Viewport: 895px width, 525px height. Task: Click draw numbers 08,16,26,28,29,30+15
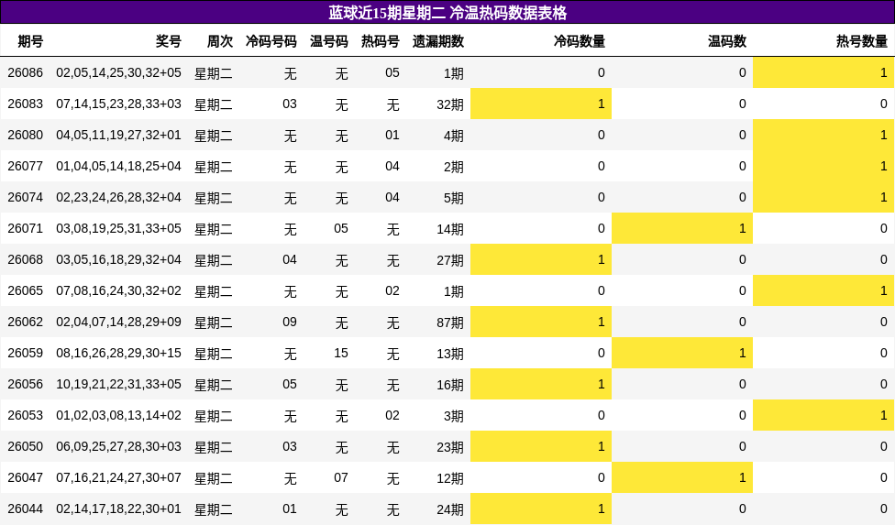coord(118,354)
